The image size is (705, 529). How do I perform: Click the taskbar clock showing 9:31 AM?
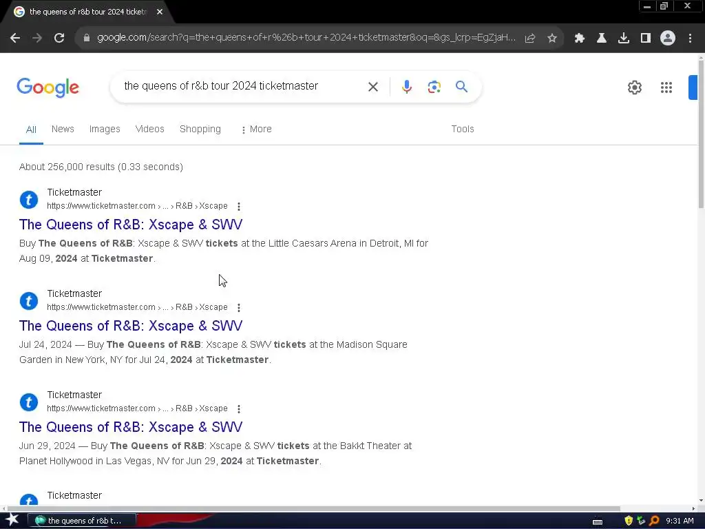coord(680,521)
